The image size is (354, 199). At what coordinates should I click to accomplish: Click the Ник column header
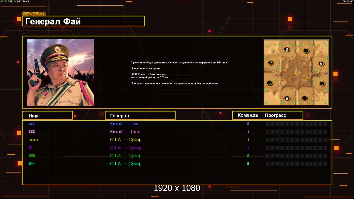[x=47, y=115]
